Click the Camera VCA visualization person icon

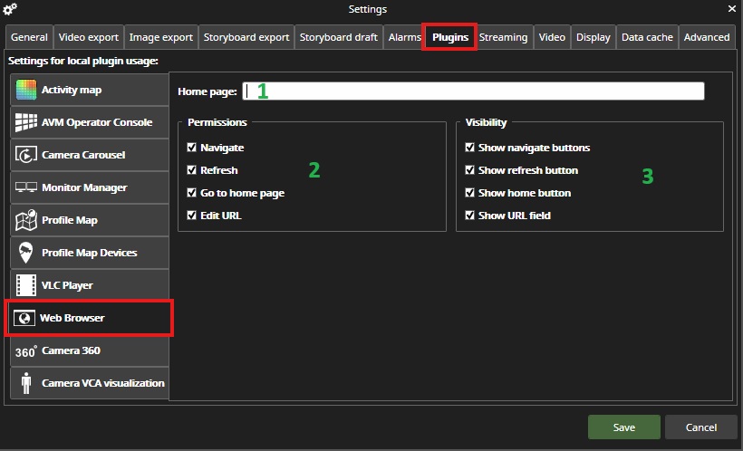[x=26, y=383]
